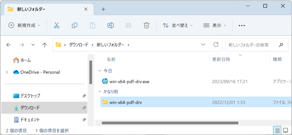Viewport: 292px width, 135px height.
Task: Click the horizontal scrollbar in file list
Action: (x=170, y=123)
